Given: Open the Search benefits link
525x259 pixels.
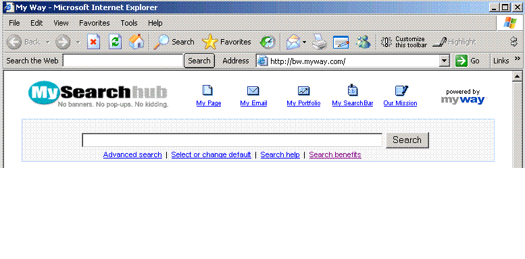Looking at the screenshot, I should [335, 154].
